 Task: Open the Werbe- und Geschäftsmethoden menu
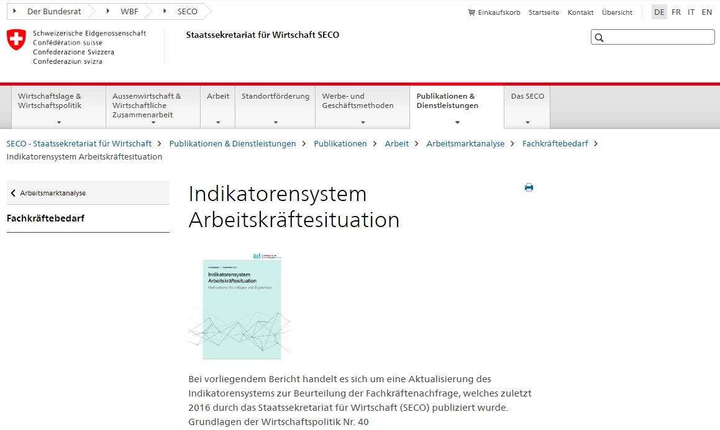[357, 101]
